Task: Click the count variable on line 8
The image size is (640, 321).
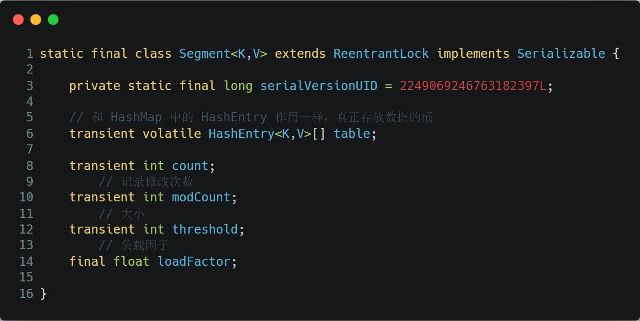Action: [x=190, y=166]
